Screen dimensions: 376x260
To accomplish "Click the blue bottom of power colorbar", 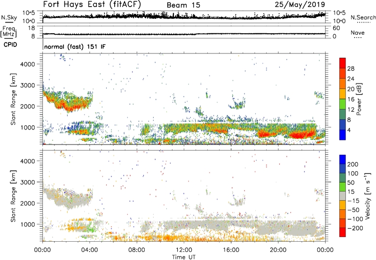I will pyautogui.click(x=343, y=135).
